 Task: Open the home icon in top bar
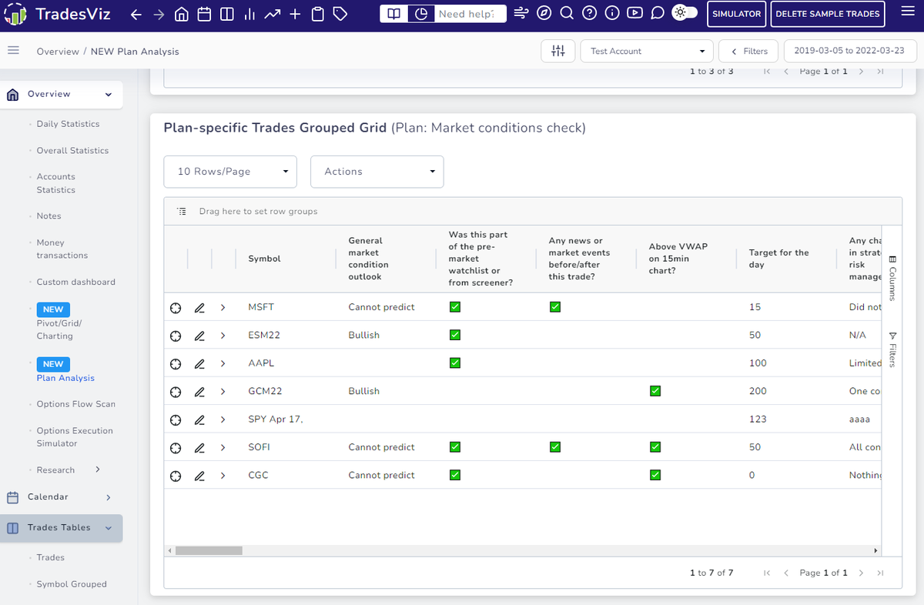coord(182,14)
